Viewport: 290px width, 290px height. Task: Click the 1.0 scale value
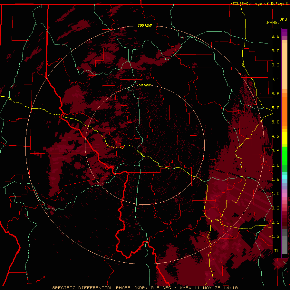[275, 194]
